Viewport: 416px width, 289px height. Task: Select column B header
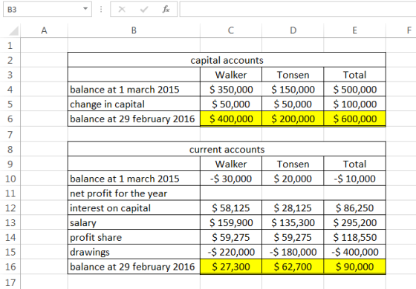click(134, 30)
